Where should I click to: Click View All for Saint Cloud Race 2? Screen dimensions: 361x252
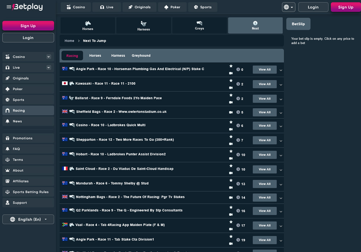pos(264,169)
